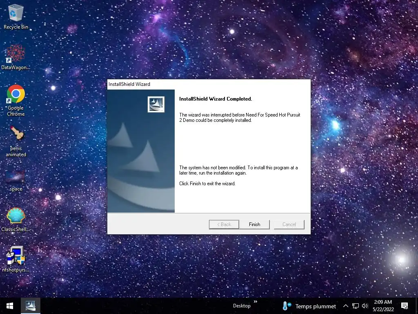Click the InstallShield logo in the wizard
This screenshot has height=314, width=418.
tap(156, 104)
